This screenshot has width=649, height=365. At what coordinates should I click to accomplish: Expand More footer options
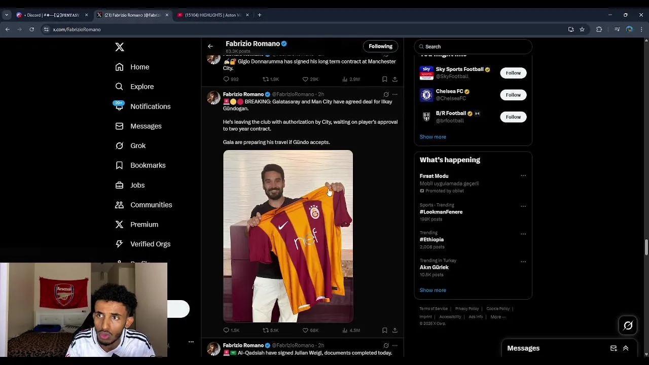[498, 317]
